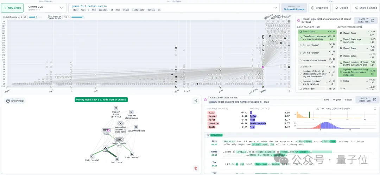Toggle pin on Emb " Dallas" subgraph node
The width and height of the screenshot is (380, 175).
click(132, 153)
